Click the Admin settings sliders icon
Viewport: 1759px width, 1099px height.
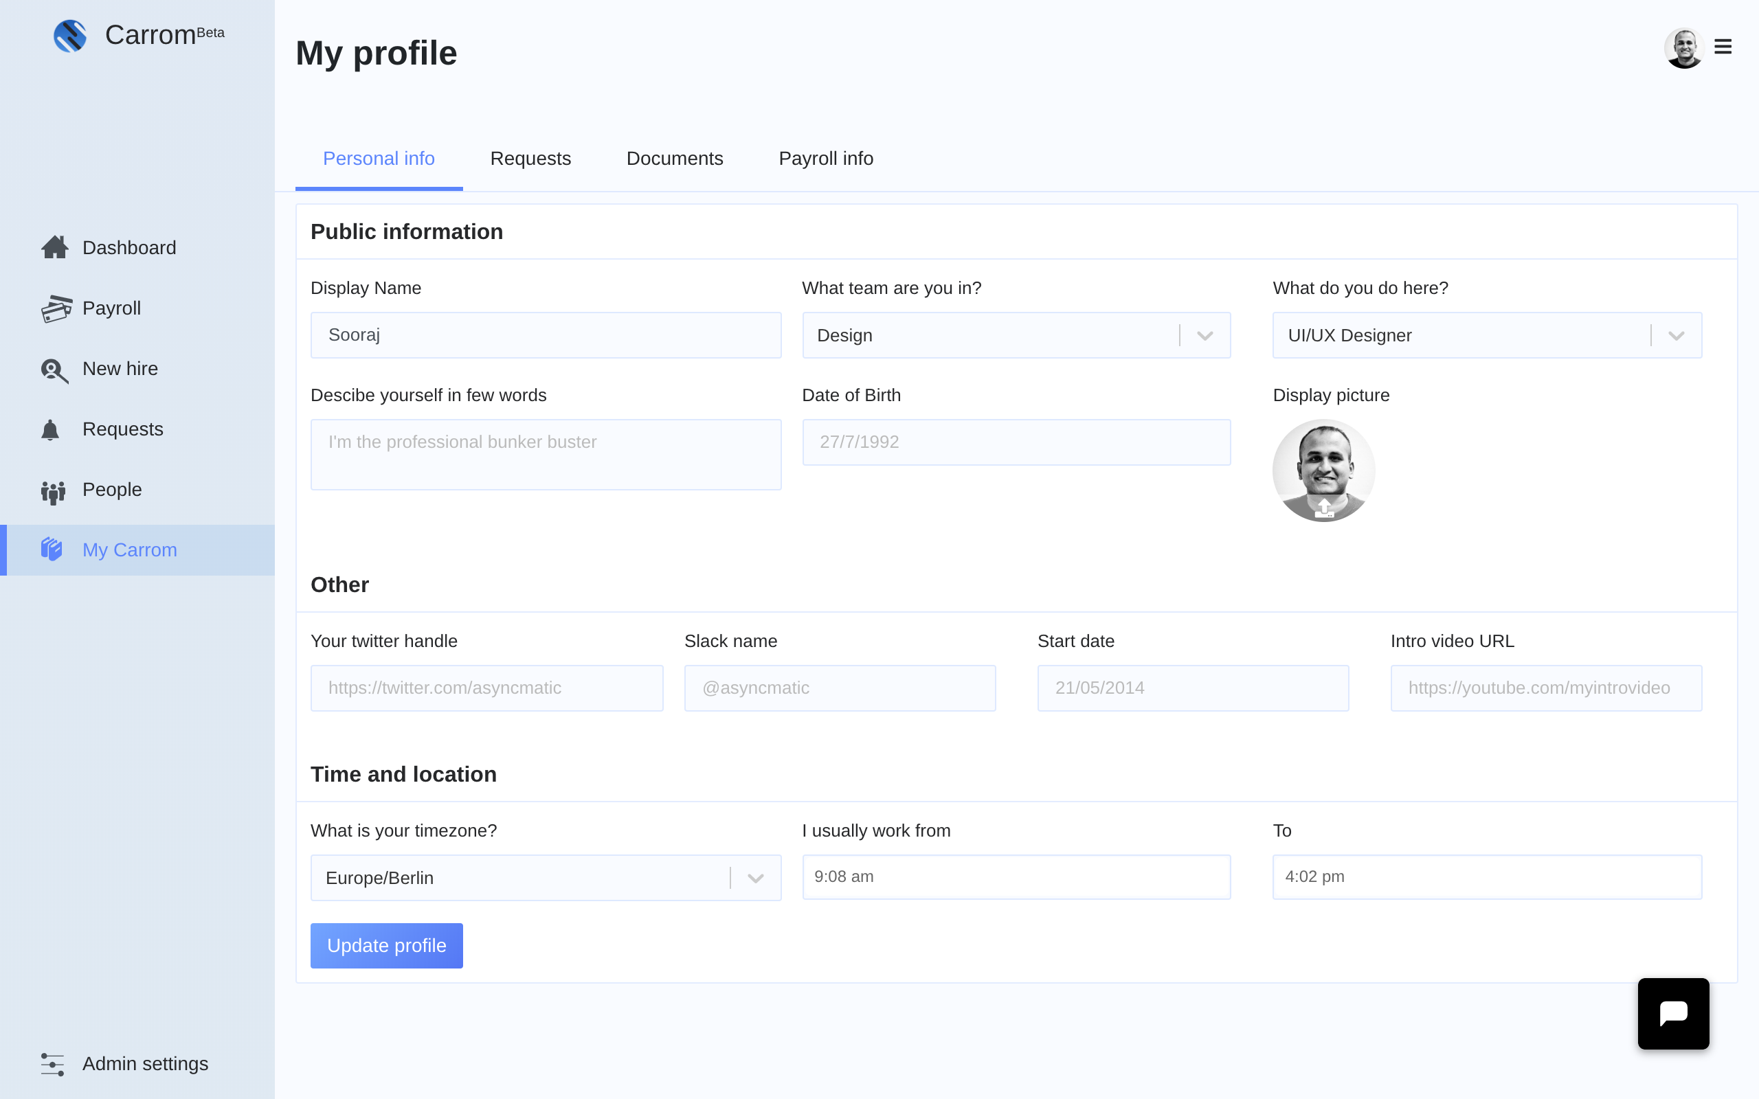pos(52,1064)
